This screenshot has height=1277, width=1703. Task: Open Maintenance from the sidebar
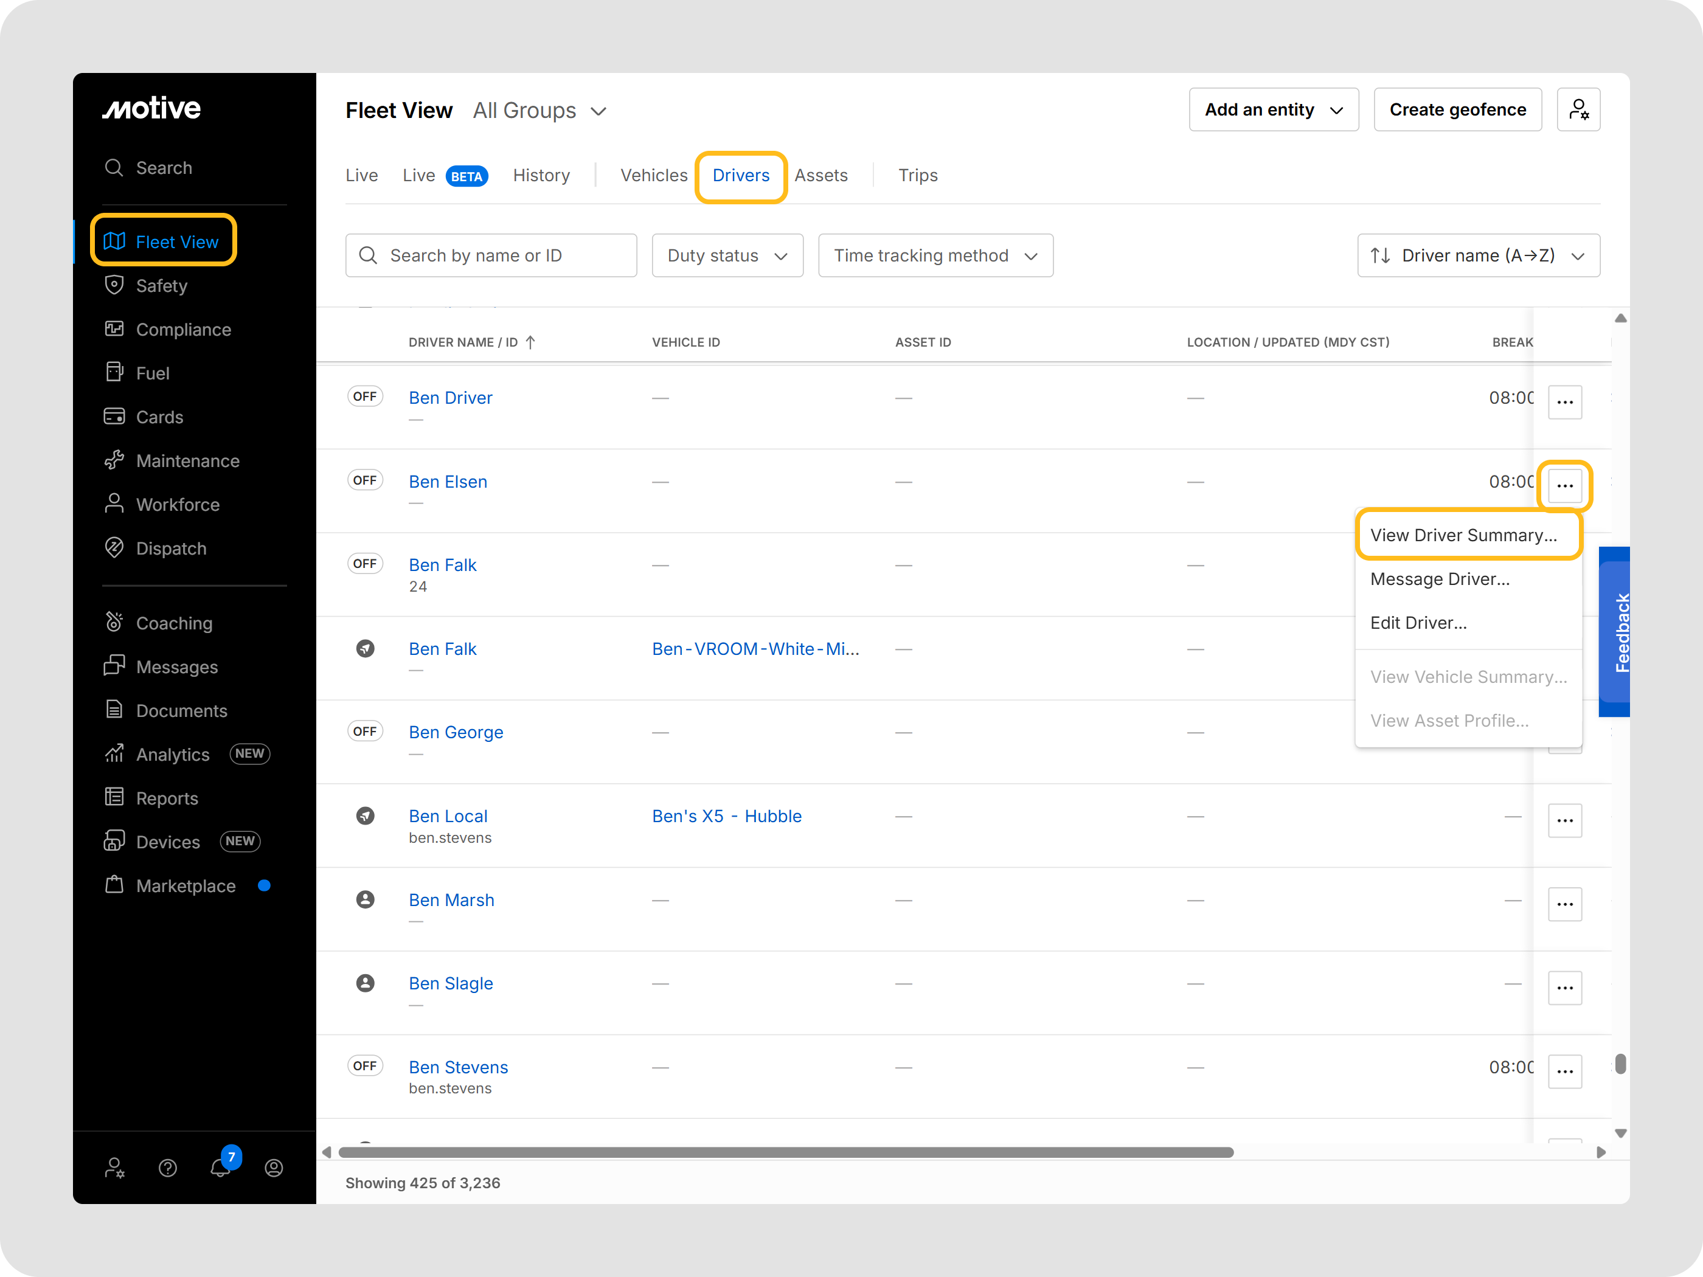[187, 460]
